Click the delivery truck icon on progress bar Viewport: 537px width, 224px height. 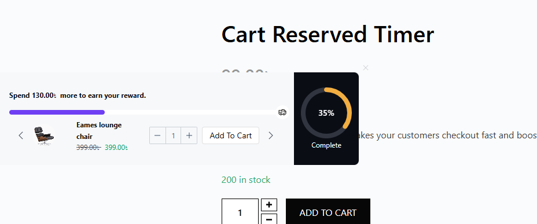[282, 112]
